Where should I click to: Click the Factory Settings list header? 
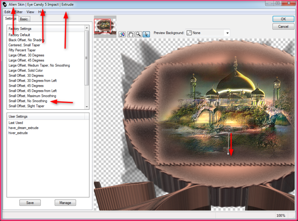(46, 28)
